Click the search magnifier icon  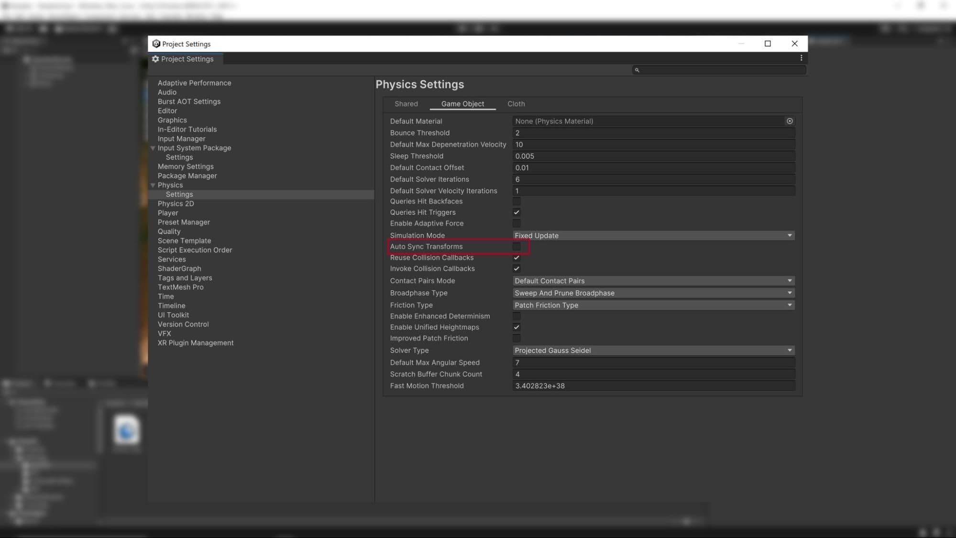(x=637, y=70)
